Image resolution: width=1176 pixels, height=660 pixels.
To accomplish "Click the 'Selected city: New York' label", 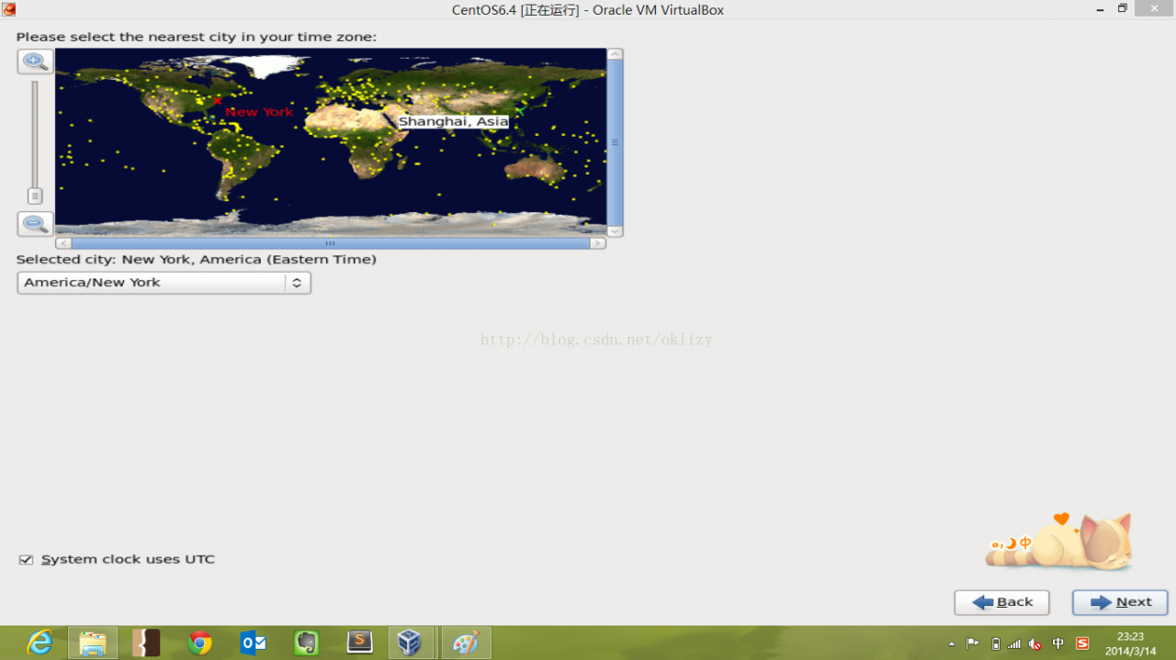I will click(196, 260).
